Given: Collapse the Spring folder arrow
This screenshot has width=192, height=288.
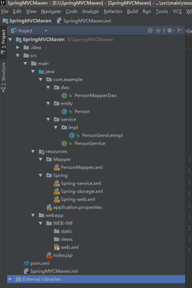Looking at the screenshot, I should point(41,175).
